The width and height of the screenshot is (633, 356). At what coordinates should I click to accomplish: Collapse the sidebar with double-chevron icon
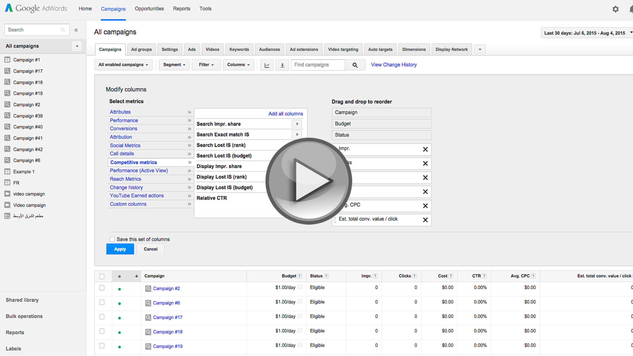pos(76,30)
